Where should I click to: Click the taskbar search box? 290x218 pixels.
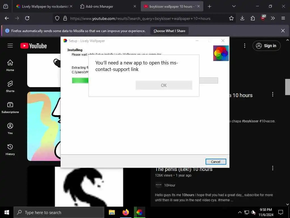tap(59, 212)
